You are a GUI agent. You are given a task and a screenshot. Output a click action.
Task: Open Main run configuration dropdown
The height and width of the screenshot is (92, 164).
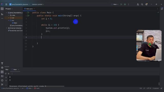tap(115, 4)
